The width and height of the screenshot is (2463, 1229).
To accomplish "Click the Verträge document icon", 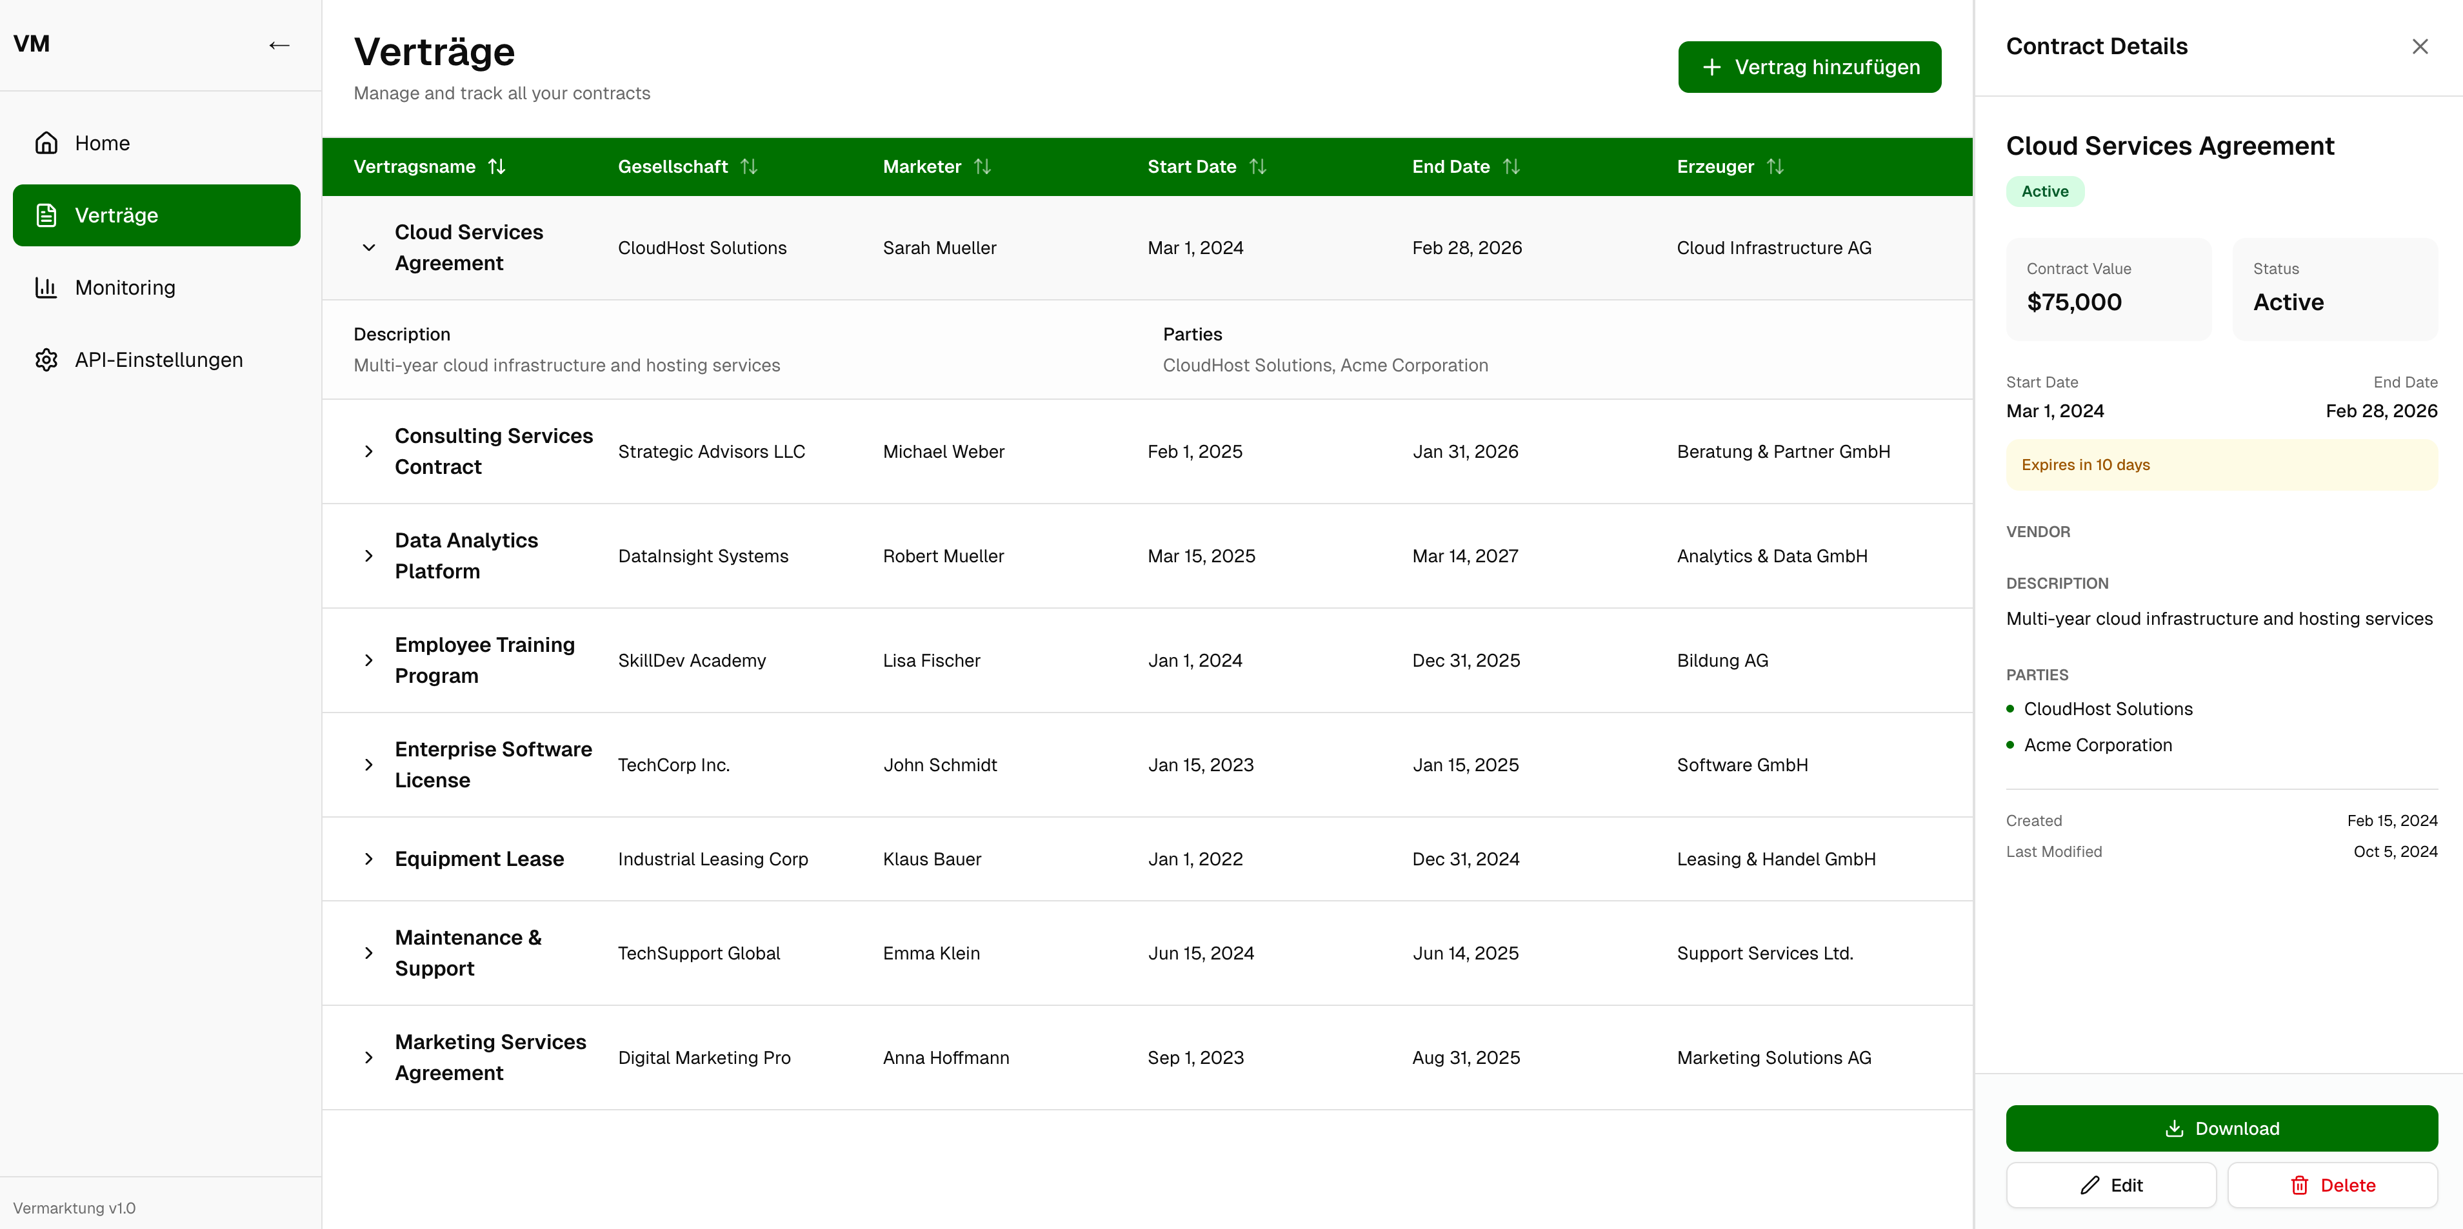I will (46, 215).
